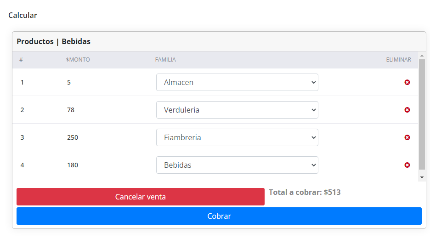Click the $MONTO column header

point(78,60)
